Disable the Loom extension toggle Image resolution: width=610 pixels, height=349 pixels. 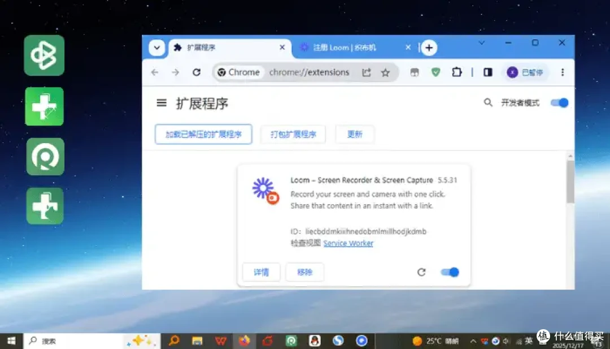click(450, 272)
